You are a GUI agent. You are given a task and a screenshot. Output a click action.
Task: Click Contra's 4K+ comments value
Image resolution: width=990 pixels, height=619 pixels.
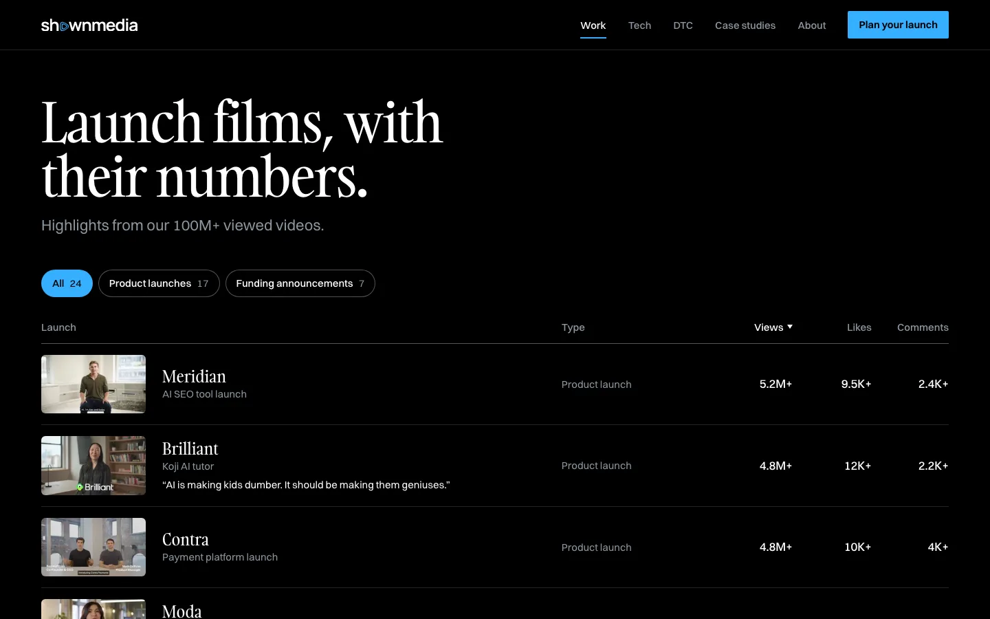pyautogui.click(x=938, y=547)
